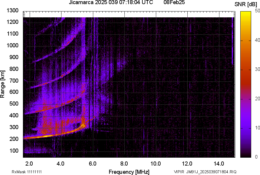Click the frequency tick label 8.0

(124, 164)
